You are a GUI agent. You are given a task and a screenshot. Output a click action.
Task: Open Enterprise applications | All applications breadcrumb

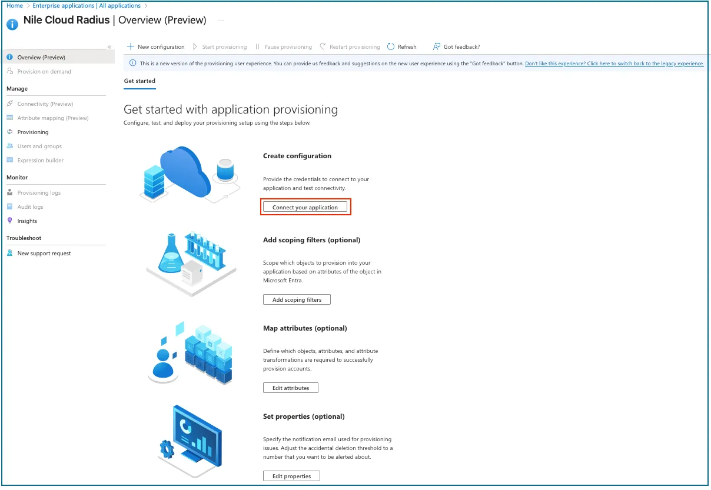[x=87, y=5]
